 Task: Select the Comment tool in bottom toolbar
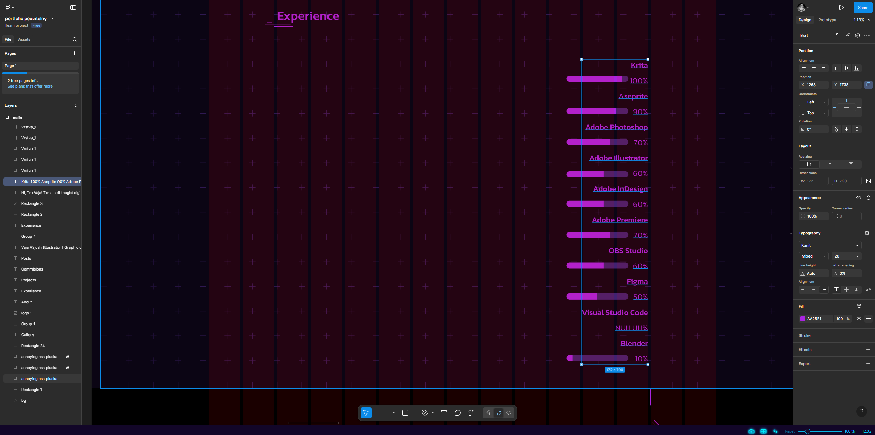click(458, 413)
